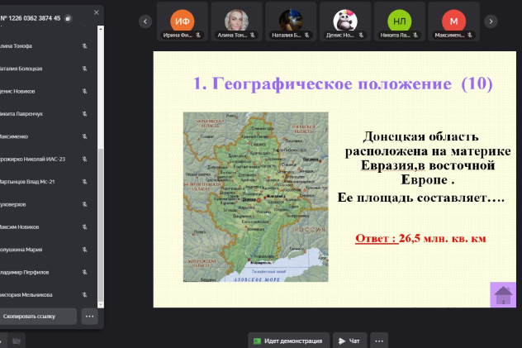522x348 pixels.
Task: Click mic icon beside Мартынцов Влад Мс-21
Action: pyautogui.click(x=84, y=182)
